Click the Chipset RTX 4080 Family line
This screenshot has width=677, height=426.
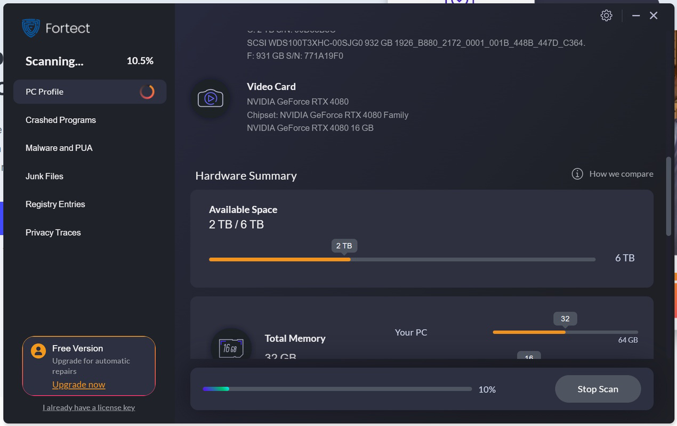(327, 115)
